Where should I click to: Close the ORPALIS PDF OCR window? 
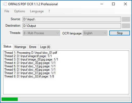[125, 4]
